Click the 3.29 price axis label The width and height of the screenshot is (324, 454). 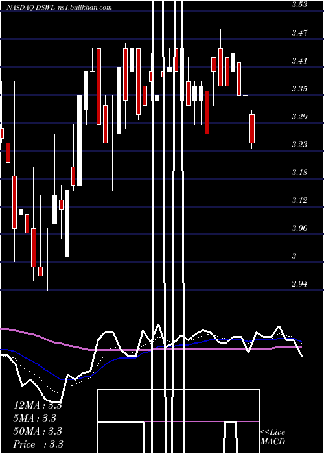[x=299, y=117]
